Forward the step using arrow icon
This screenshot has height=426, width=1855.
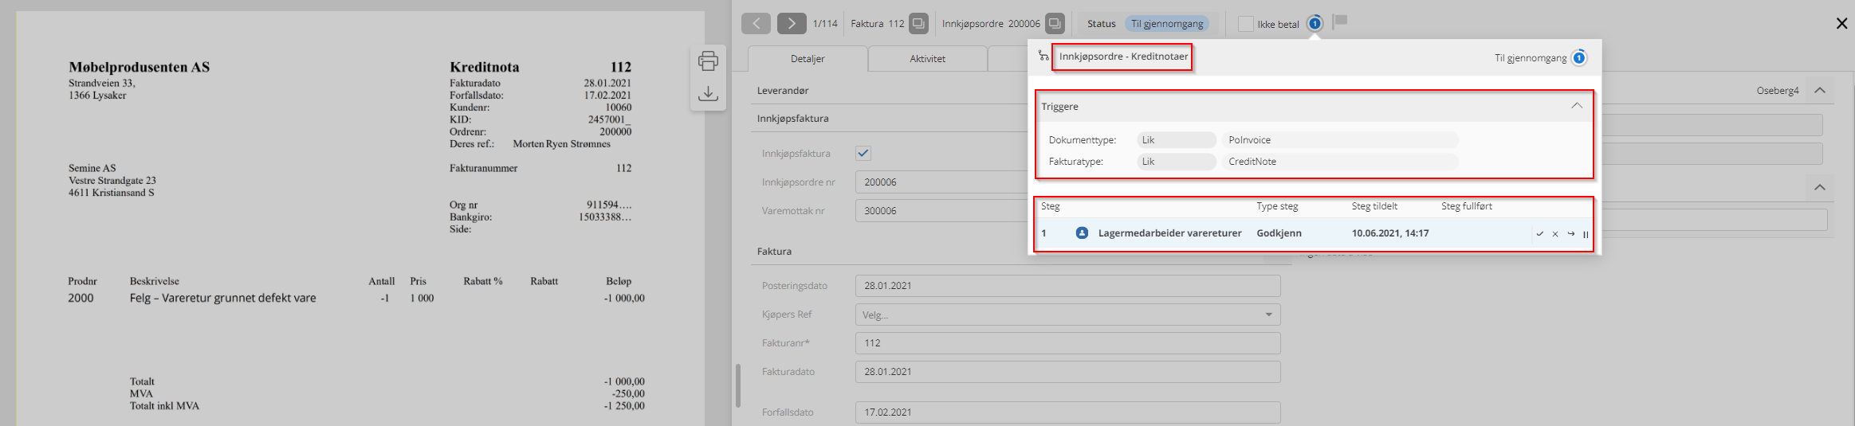(x=1570, y=234)
